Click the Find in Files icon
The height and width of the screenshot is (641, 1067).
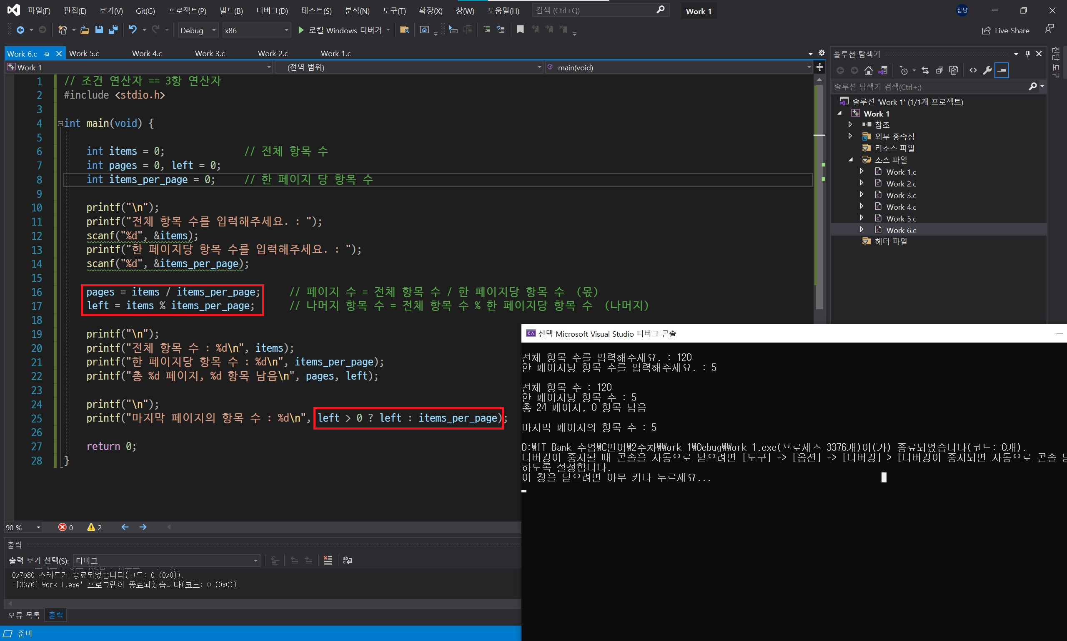coord(404,30)
